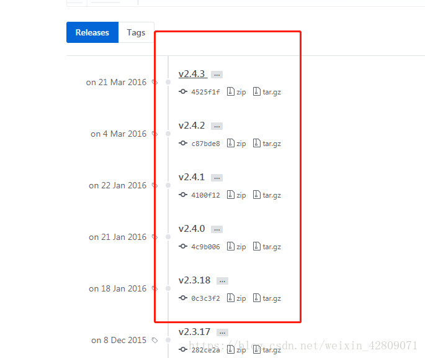Open the v2.3.18 release link
425x358 pixels.
(x=194, y=280)
